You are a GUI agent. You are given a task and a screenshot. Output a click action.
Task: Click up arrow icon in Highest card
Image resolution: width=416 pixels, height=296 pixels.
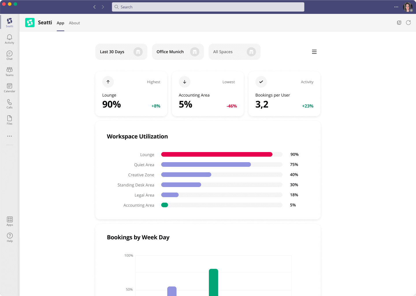click(108, 82)
